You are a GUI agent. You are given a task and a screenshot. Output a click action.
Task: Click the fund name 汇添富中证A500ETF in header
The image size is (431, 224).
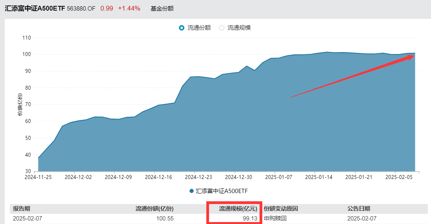click(x=35, y=9)
